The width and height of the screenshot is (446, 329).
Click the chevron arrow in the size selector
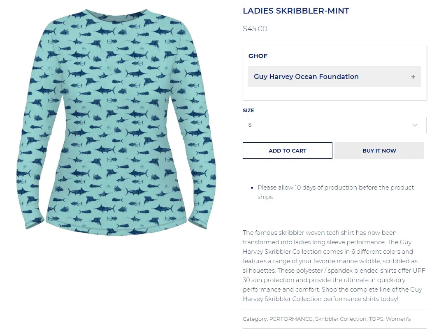tap(415, 125)
